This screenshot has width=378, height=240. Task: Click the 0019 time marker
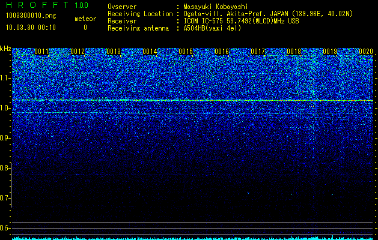click(330, 52)
